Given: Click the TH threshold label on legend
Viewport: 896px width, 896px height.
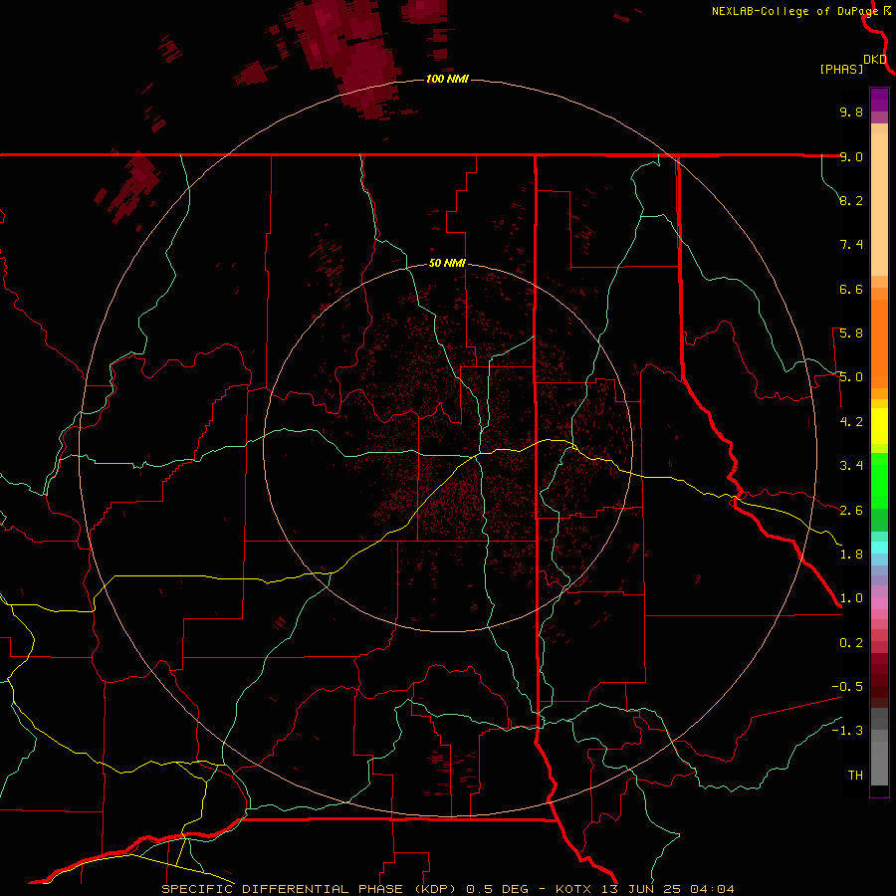Looking at the screenshot, I should 855,776.
